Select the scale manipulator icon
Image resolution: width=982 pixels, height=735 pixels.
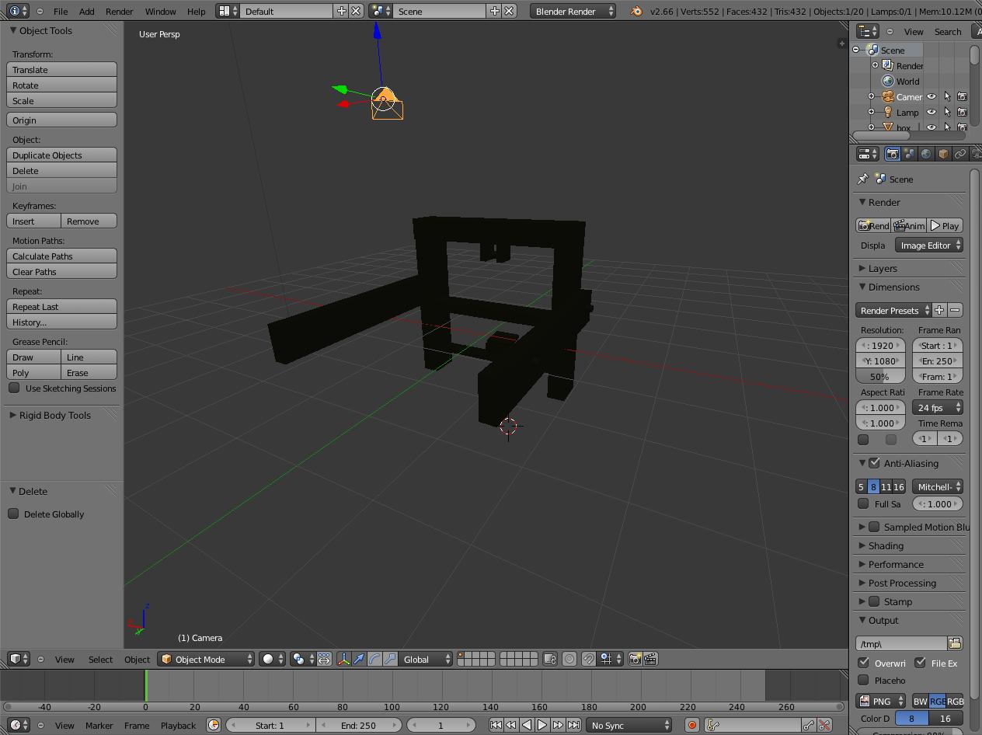(x=390, y=659)
